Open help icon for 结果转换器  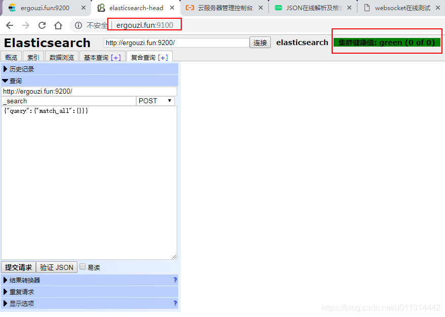point(175,280)
